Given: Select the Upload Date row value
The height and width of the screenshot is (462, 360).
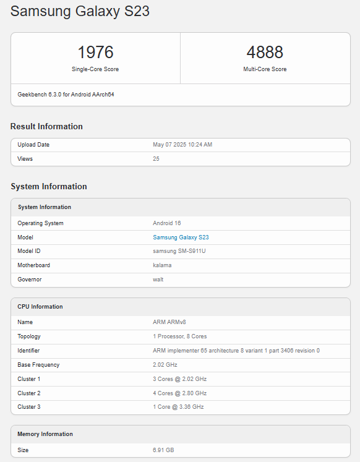Looking at the screenshot, I should [x=182, y=145].
